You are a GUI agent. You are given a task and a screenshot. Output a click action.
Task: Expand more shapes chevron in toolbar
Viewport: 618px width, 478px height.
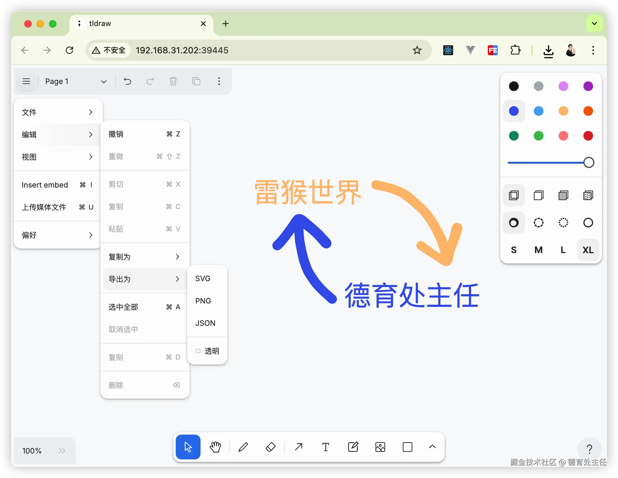pyautogui.click(x=432, y=447)
